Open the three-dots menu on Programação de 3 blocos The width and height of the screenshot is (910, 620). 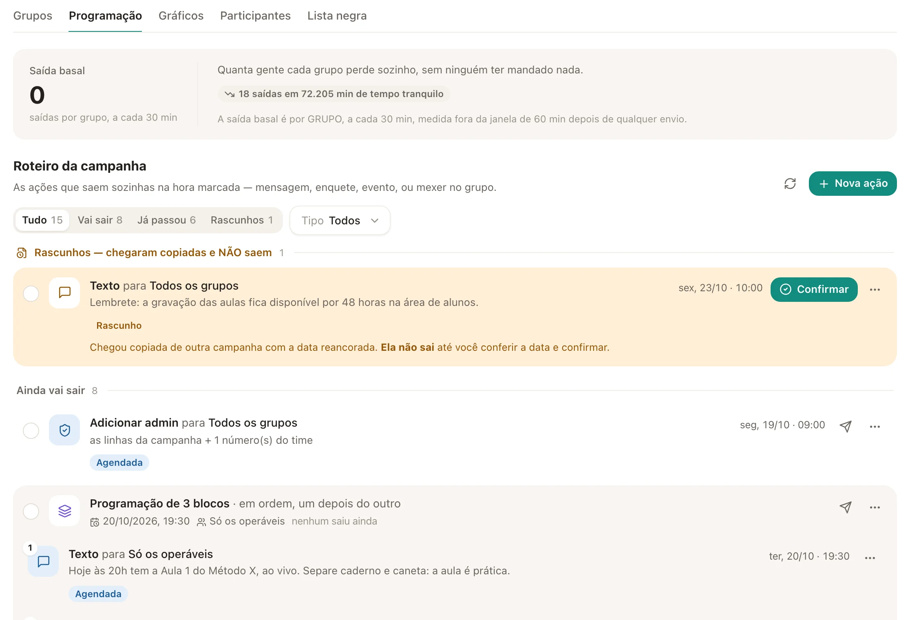[x=875, y=507]
